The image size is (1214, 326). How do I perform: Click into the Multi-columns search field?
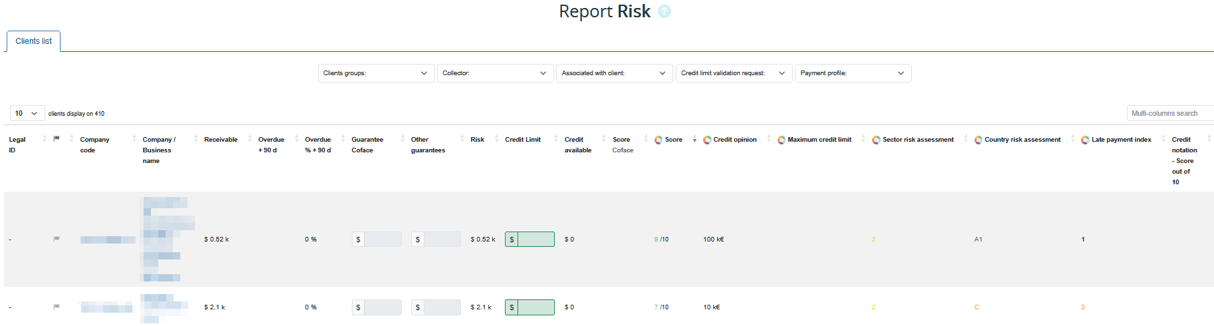tap(1169, 113)
